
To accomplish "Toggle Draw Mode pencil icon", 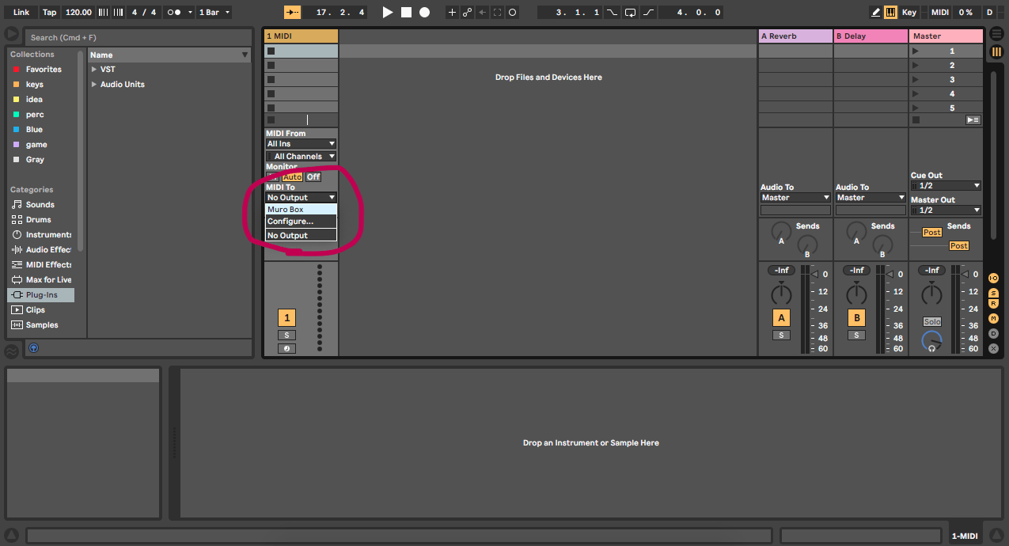I will point(875,12).
